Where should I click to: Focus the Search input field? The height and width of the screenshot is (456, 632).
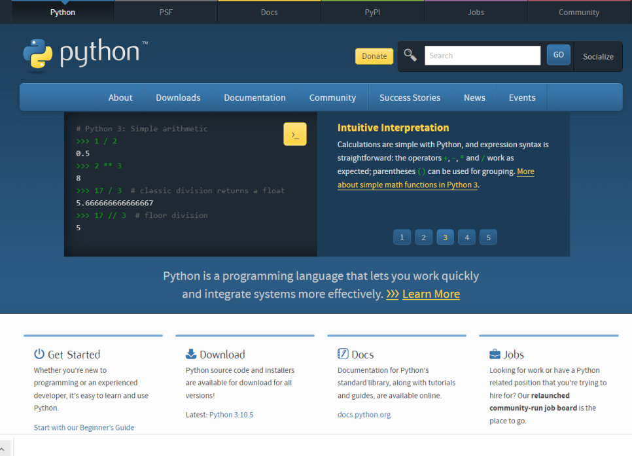(x=482, y=55)
